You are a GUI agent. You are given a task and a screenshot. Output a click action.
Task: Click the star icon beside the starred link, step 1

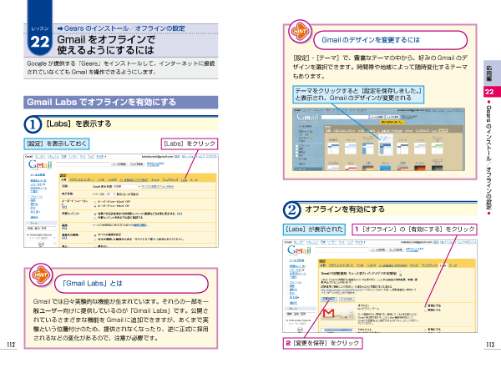pyautogui.click(x=44, y=184)
